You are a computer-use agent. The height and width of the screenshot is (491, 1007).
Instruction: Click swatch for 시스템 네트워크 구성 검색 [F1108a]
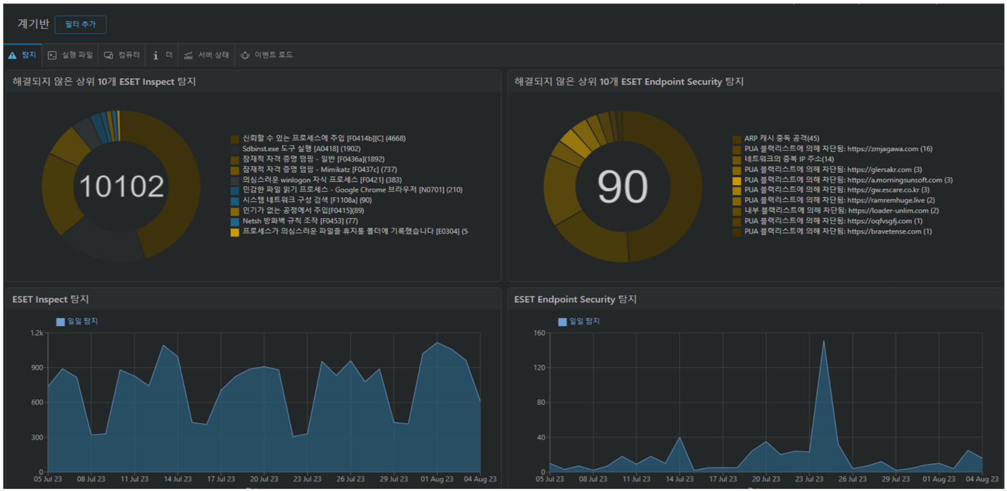[235, 201]
